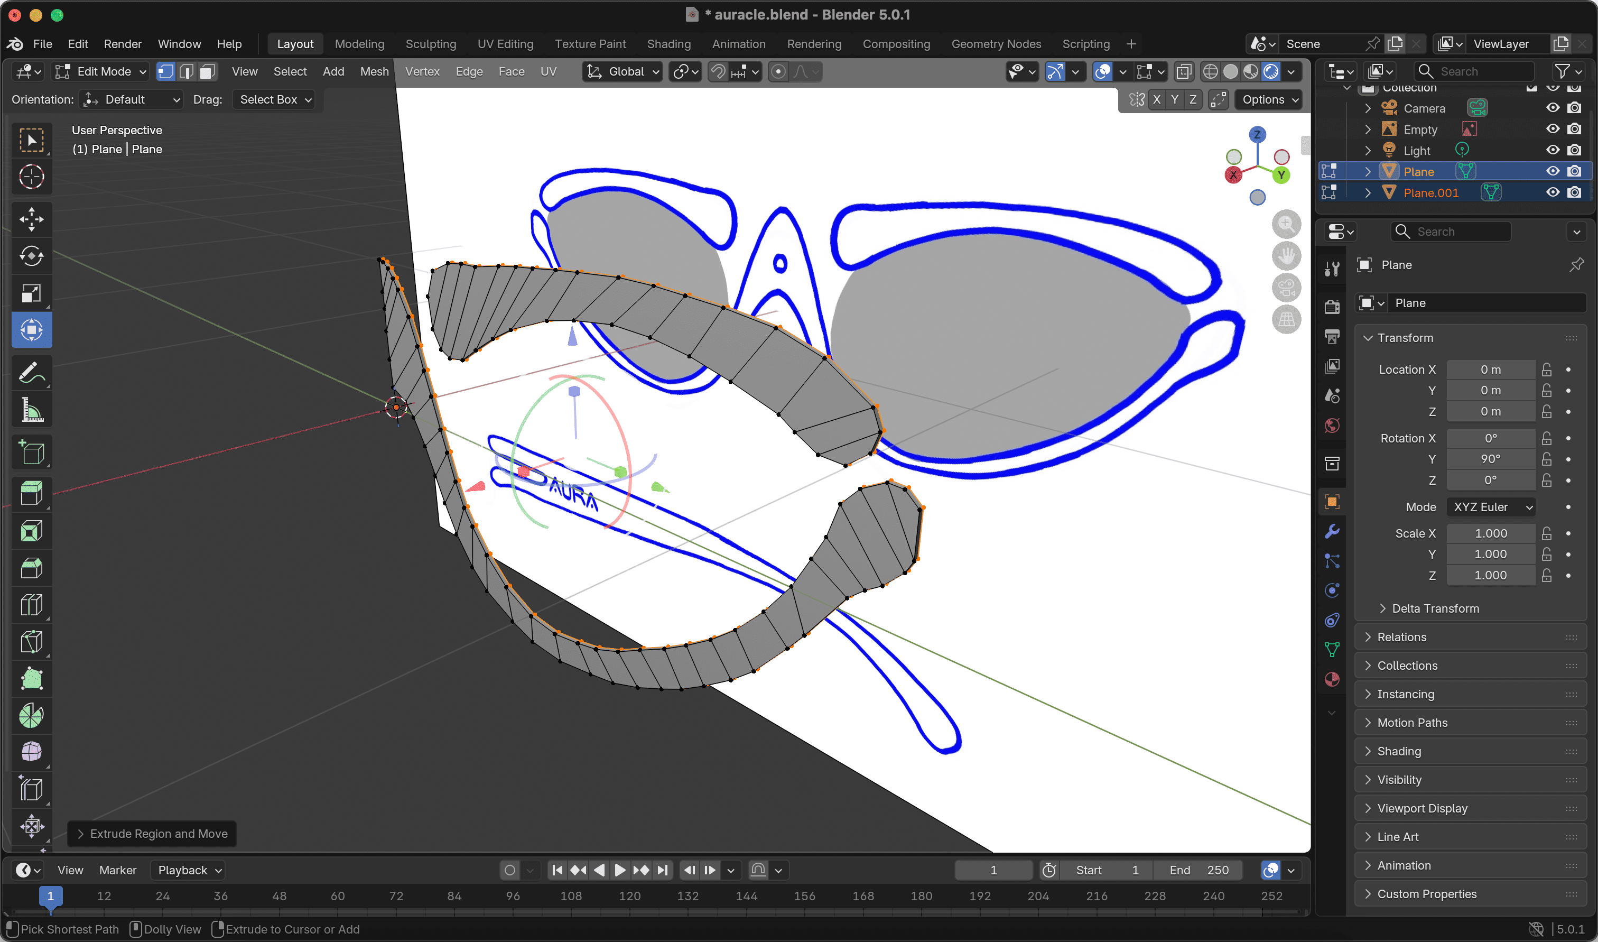This screenshot has width=1598, height=942.
Task: Select the Annotate tool in the toolbar
Action: (31, 373)
